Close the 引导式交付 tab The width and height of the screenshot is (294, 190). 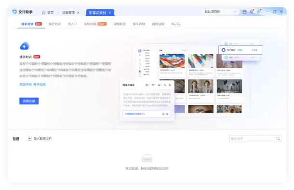click(110, 13)
